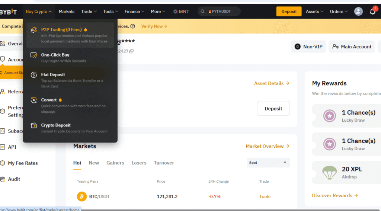Switch to the Gainers tab
This screenshot has height=211, width=381.
115,163
